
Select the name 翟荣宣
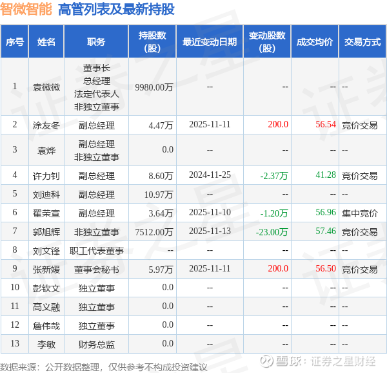[x=46, y=213]
